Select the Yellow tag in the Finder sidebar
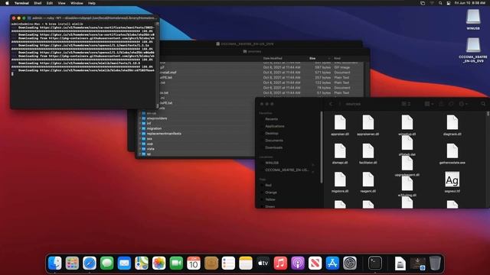The width and height of the screenshot is (490, 275). point(270,199)
